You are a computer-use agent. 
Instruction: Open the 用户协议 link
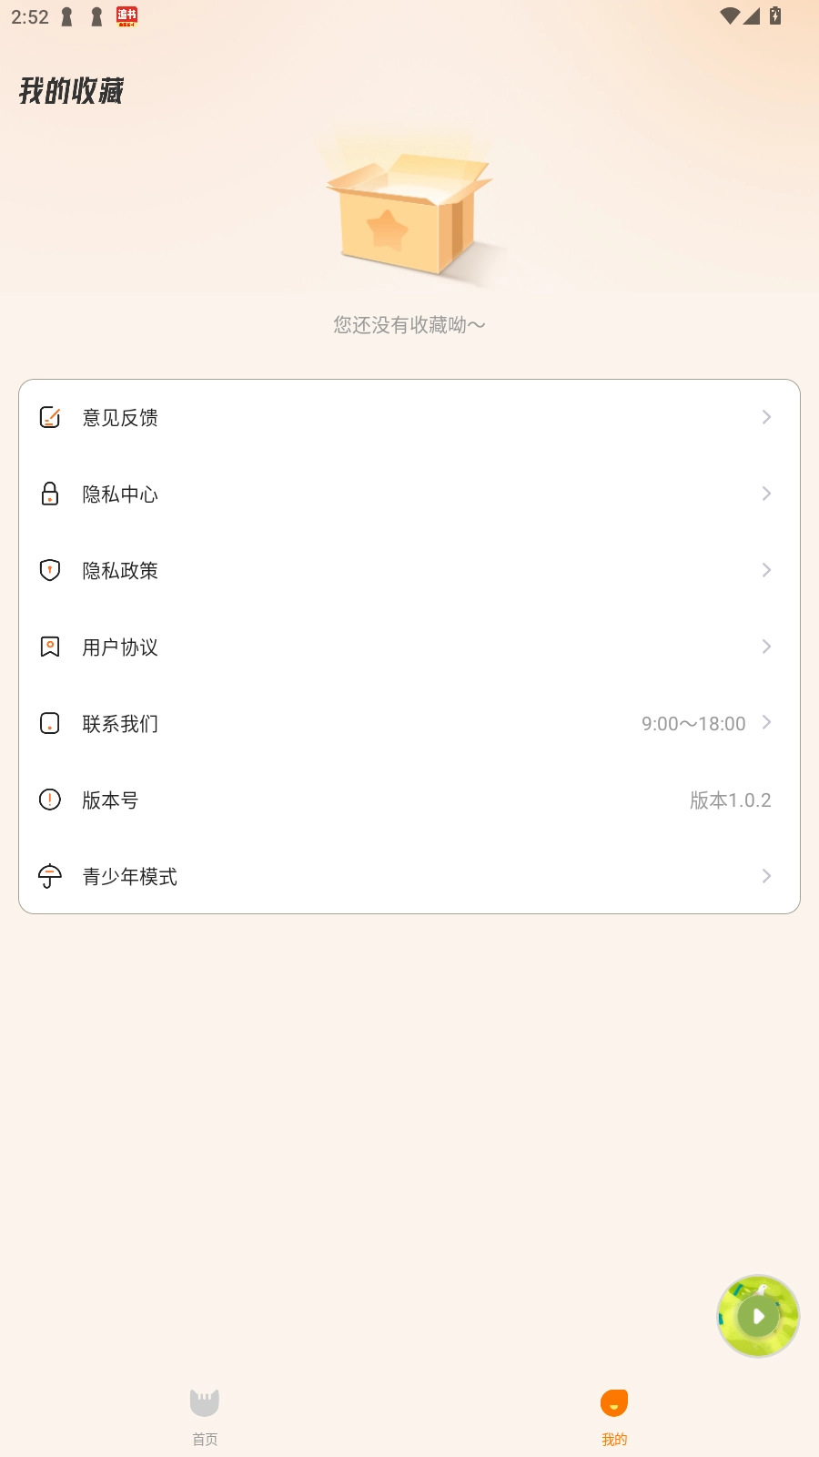(x=120, y=647)
